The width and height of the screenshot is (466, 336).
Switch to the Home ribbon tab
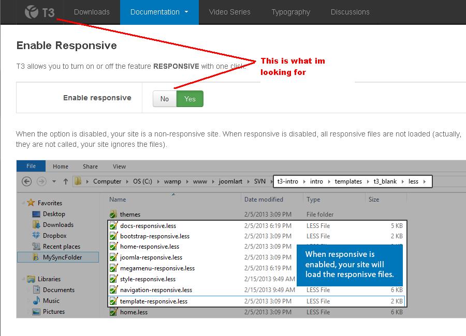click(61, 166)
